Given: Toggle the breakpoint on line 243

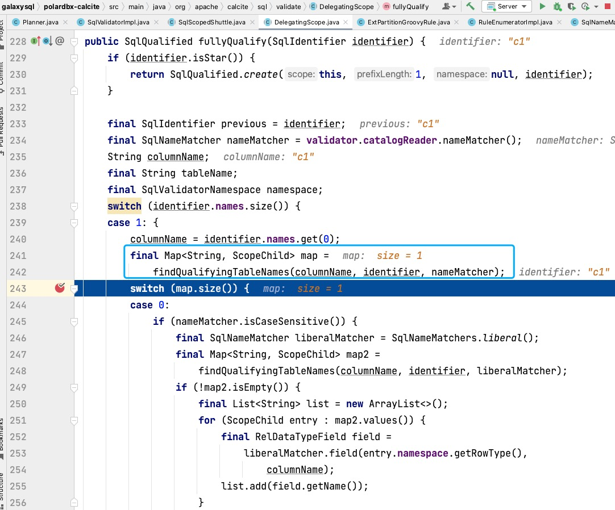Looking at the screenshot, I should (x=60, y=288).
